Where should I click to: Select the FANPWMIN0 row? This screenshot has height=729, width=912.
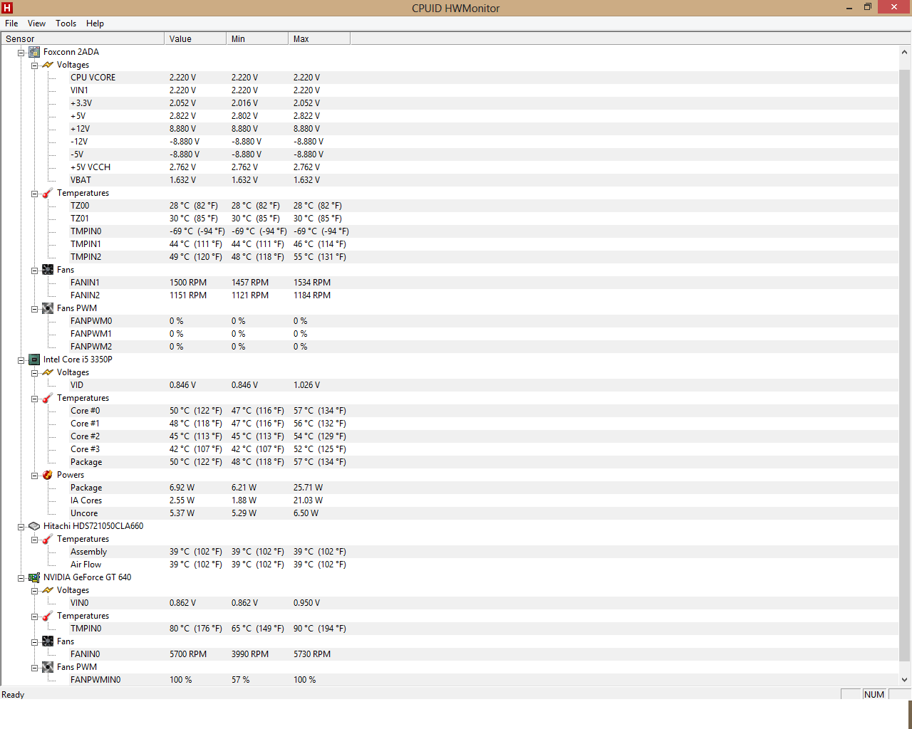(x=450, y=680)
